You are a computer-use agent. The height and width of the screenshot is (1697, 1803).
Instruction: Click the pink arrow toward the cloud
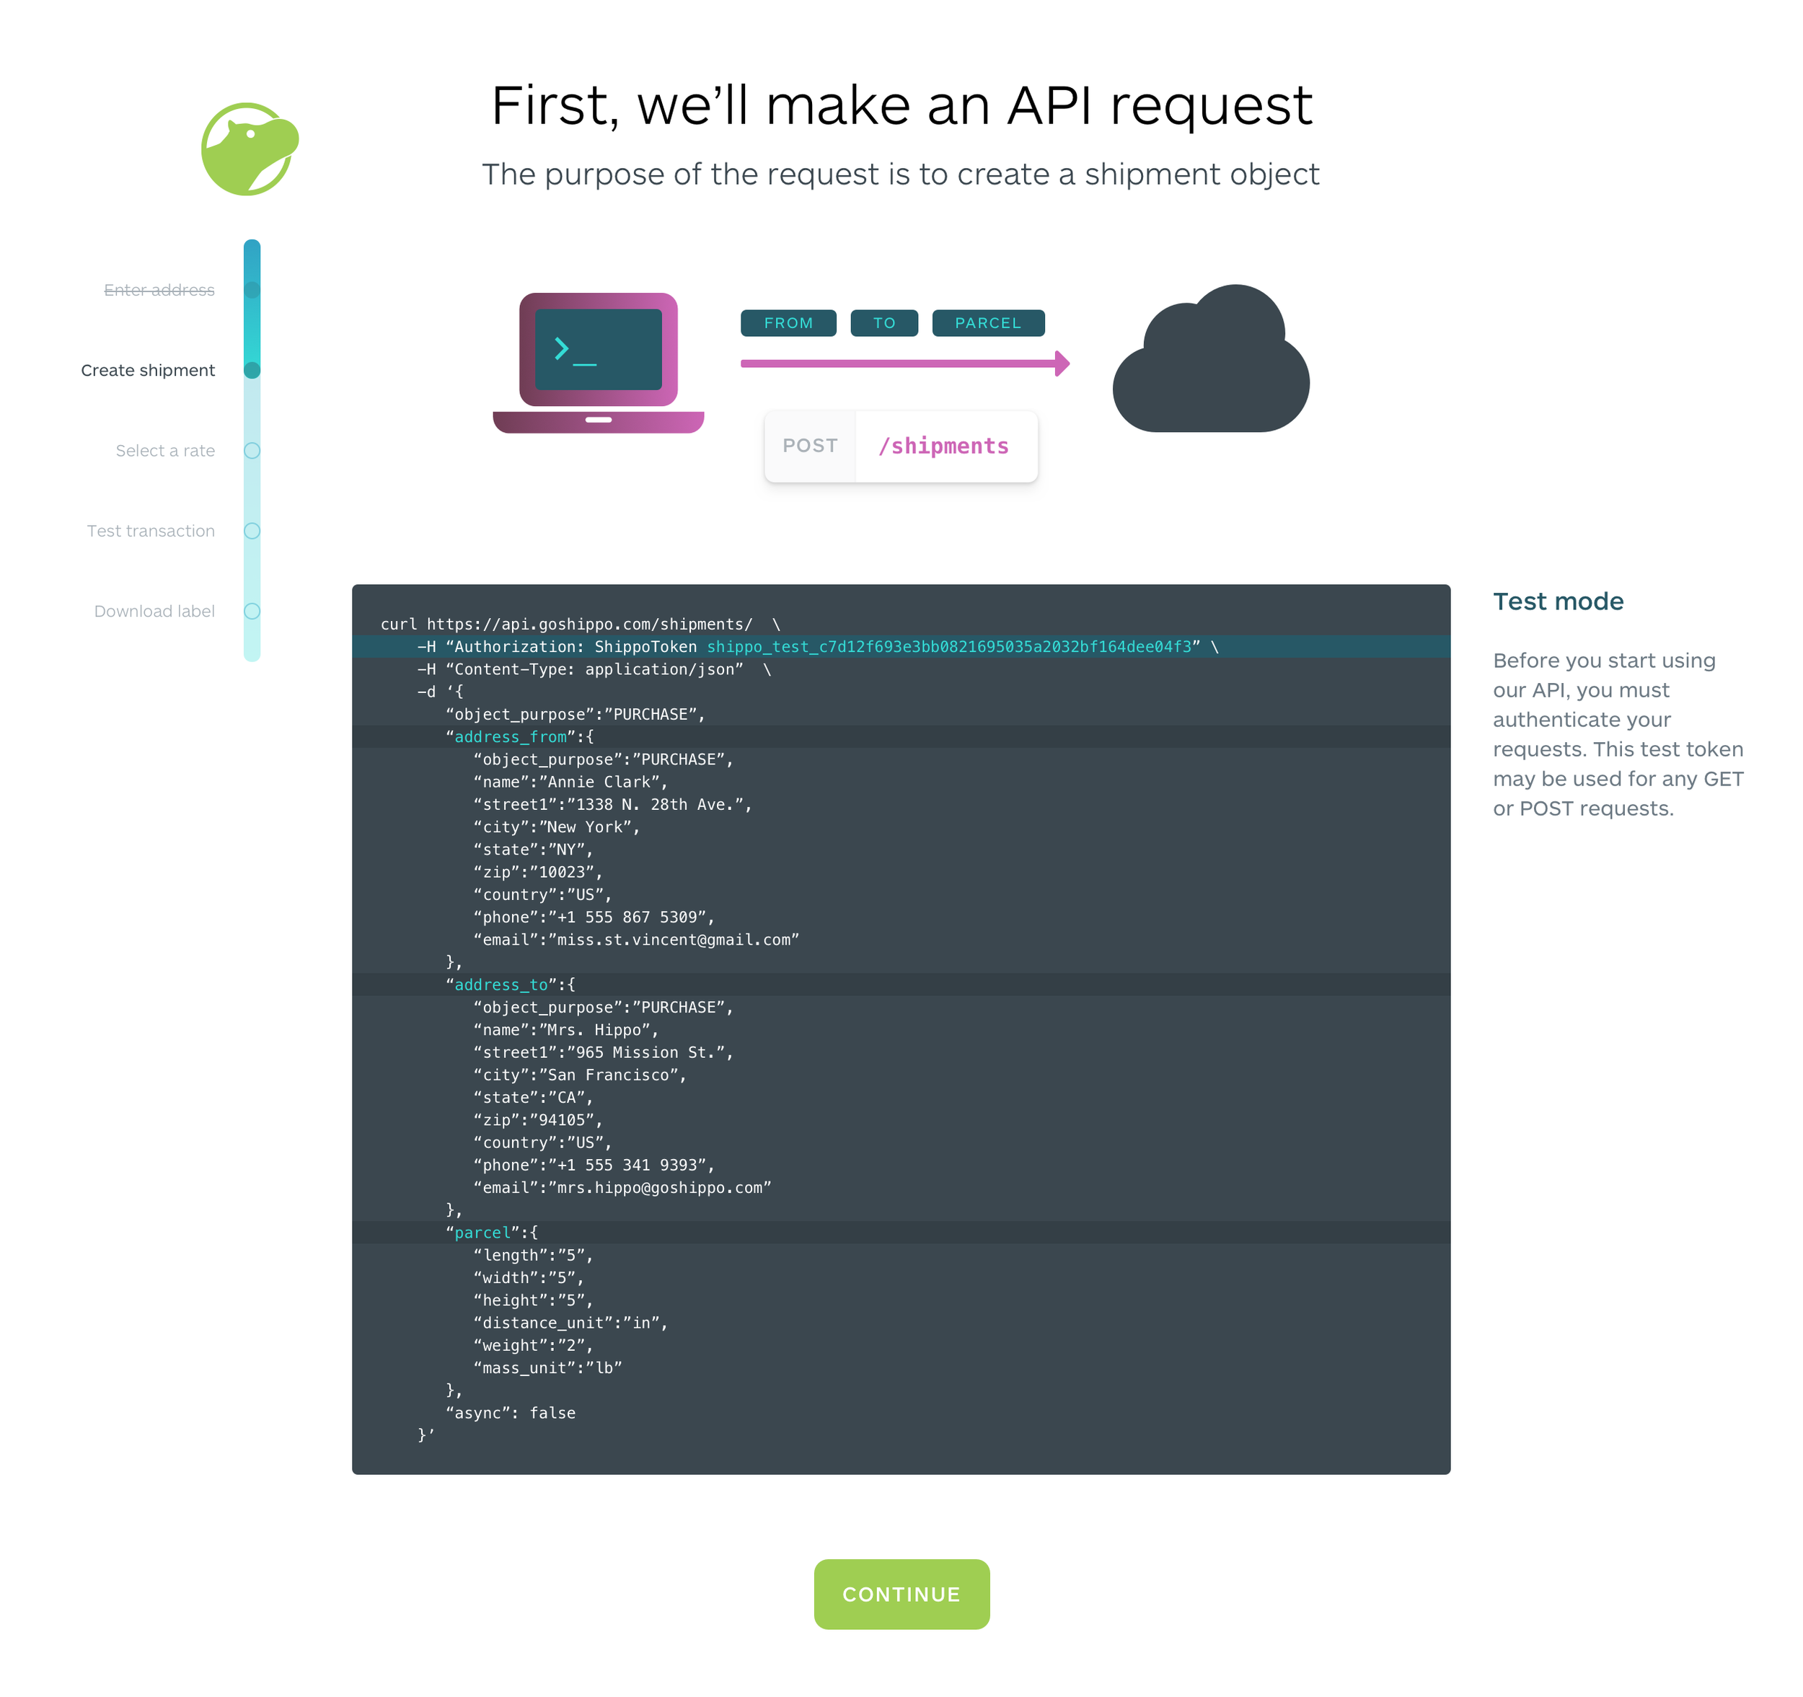pos(904,363)
